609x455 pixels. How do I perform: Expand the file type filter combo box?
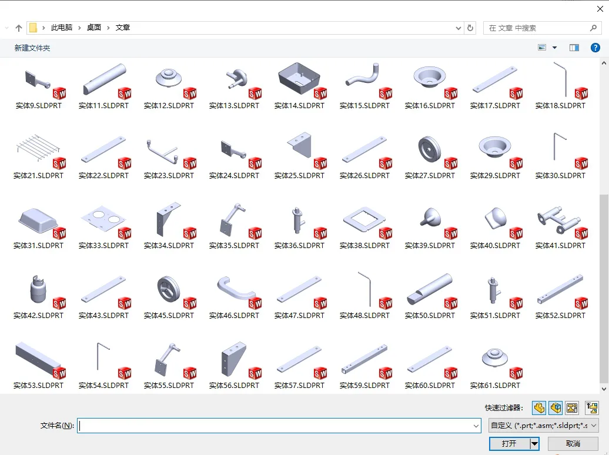tap(543, 426)
